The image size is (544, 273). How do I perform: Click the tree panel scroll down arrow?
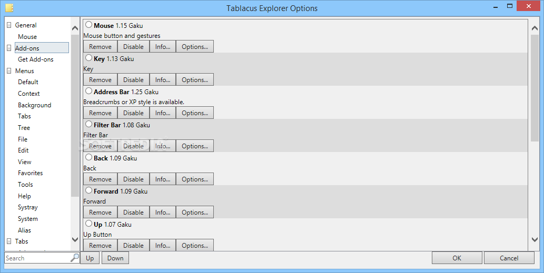(x=75, y=239)
